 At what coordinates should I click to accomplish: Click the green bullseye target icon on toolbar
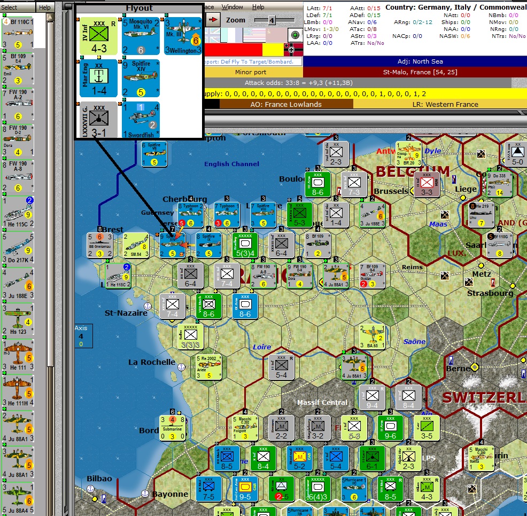point(296,35)
